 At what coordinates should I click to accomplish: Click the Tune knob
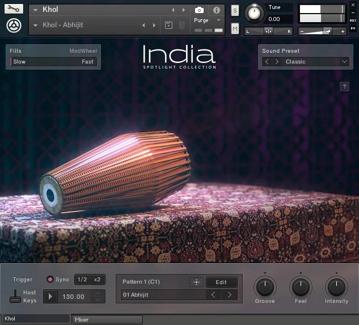(254, 13)
